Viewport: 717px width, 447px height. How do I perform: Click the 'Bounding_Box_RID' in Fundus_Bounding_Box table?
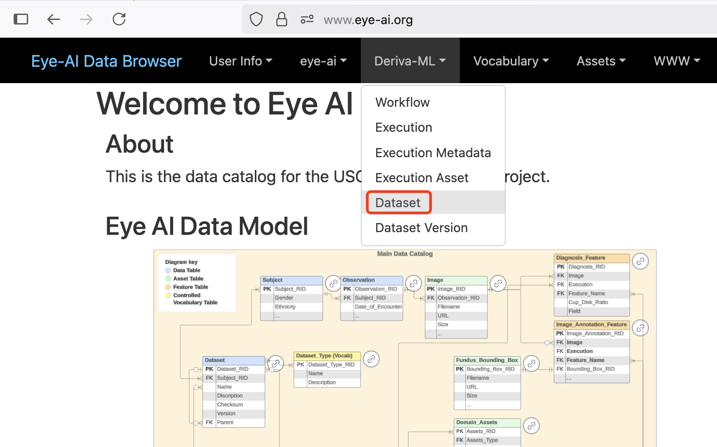491,369
